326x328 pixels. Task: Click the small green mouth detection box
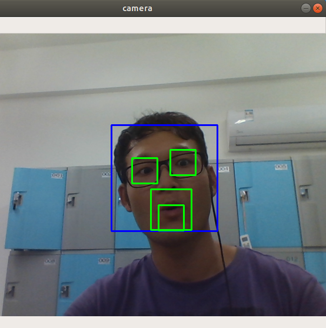pos(171,218)
